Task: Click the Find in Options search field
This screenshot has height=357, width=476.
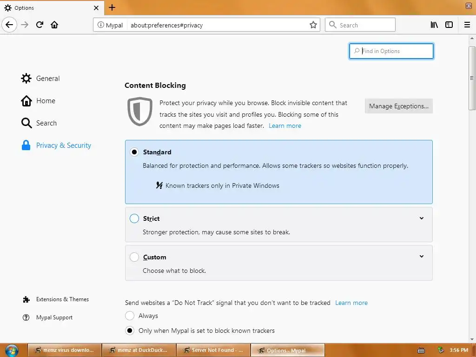Action: [391, 51]
